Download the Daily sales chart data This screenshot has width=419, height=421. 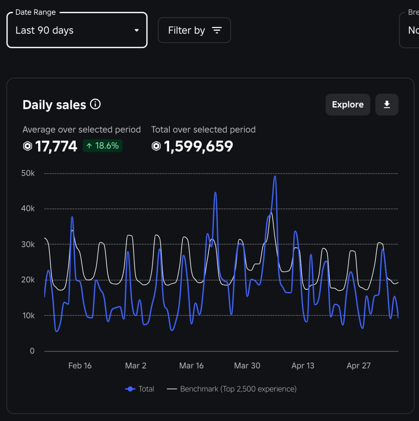(x=387, y=105)
